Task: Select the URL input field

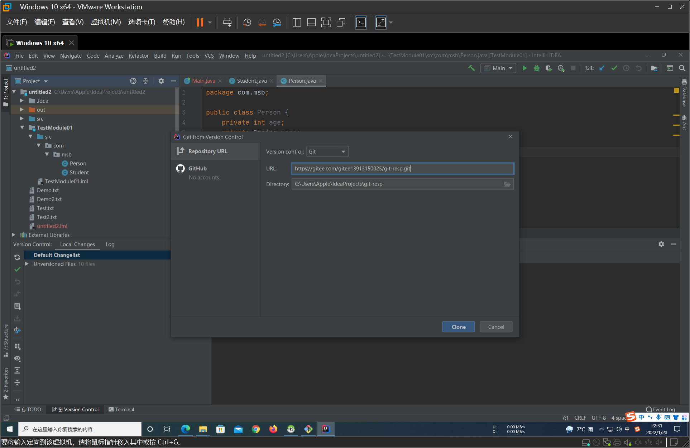Action: [x=402, y=168]
